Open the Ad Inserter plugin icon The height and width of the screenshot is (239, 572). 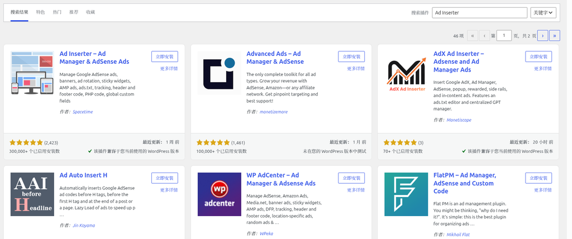coord(32,73)
